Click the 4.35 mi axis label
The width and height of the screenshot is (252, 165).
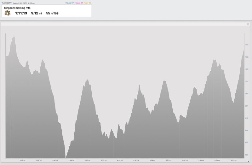pyautogui.click(x=120, y=160)
